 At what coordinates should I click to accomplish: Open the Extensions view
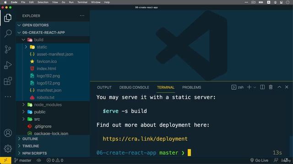pyautogui.click(x=8, y=81)
